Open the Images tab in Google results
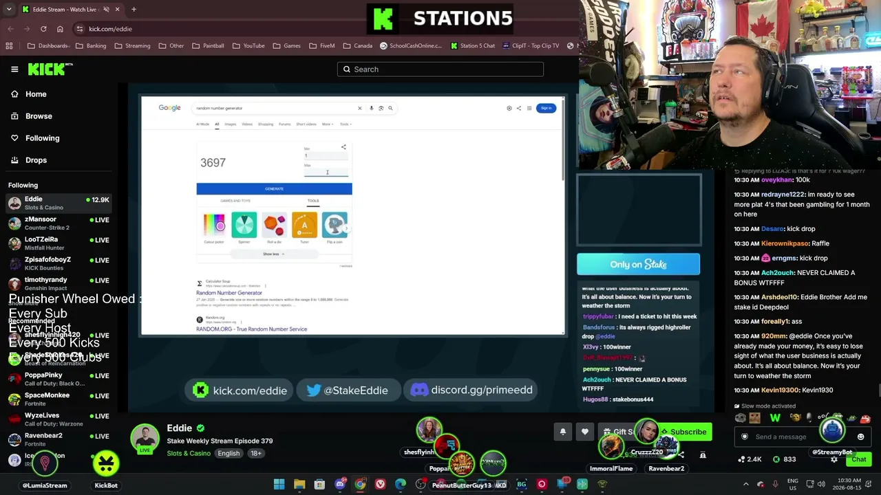 (230, 124)
